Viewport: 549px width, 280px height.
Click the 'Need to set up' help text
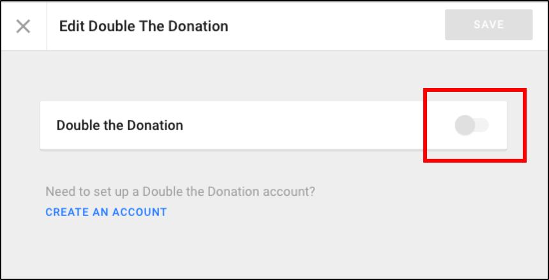pos(180,191)
